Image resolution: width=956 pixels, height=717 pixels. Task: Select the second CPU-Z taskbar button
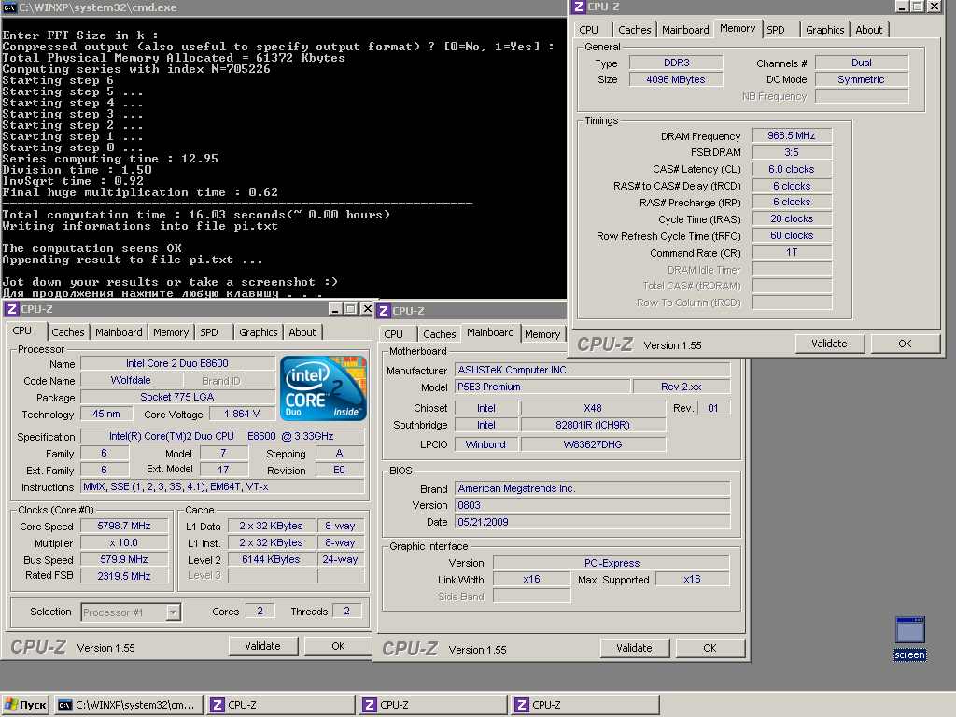[433, 705]
